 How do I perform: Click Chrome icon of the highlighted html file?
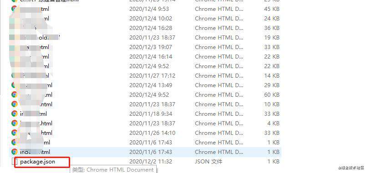[x=14, y=152]
